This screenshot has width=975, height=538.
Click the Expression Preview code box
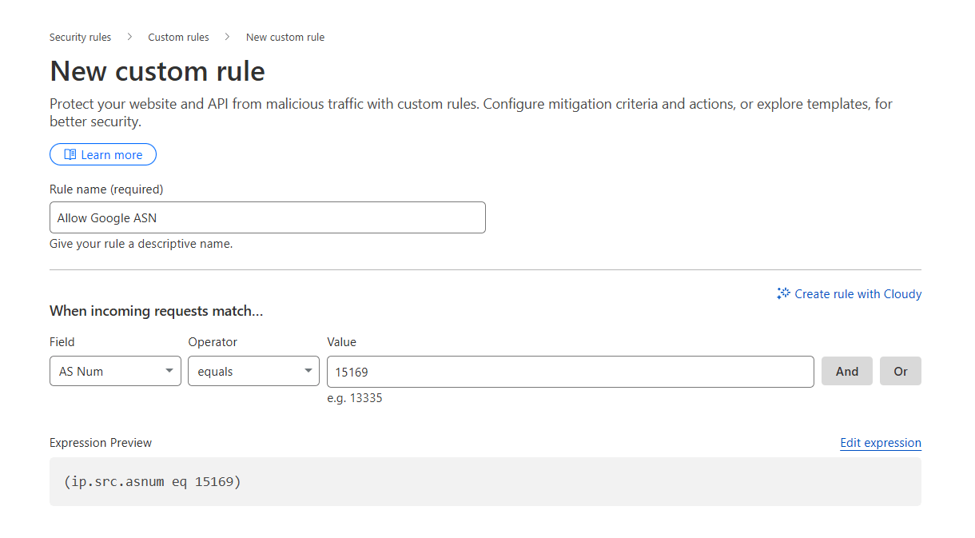pyautogui.click(x=484, y=481)
